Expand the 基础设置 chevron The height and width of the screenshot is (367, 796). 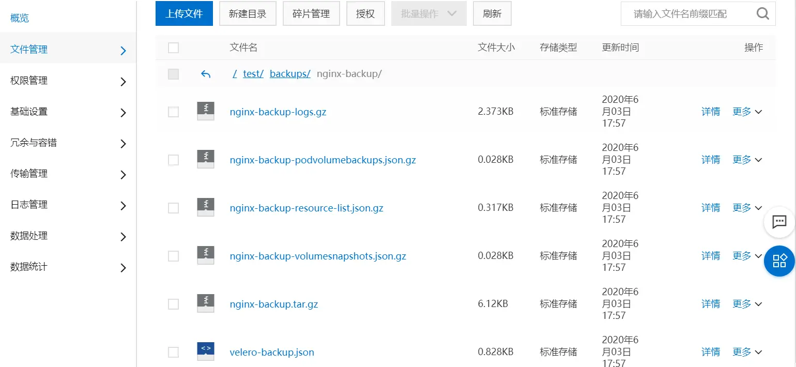123,113
